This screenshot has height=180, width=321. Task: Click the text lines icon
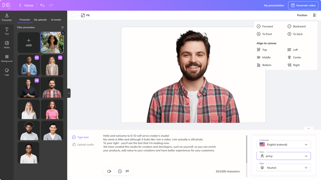(127, 171)
